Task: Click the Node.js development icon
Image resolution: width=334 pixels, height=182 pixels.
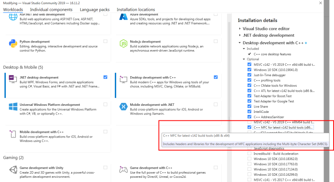Action: [123, 44]
